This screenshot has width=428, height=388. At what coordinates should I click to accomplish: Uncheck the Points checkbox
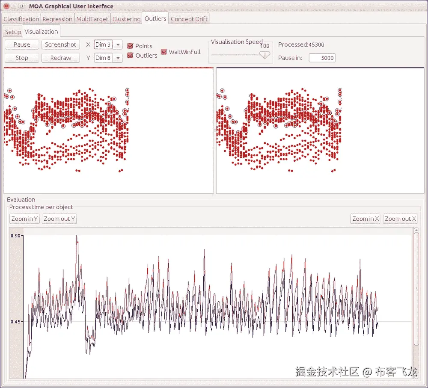(130, 46)
